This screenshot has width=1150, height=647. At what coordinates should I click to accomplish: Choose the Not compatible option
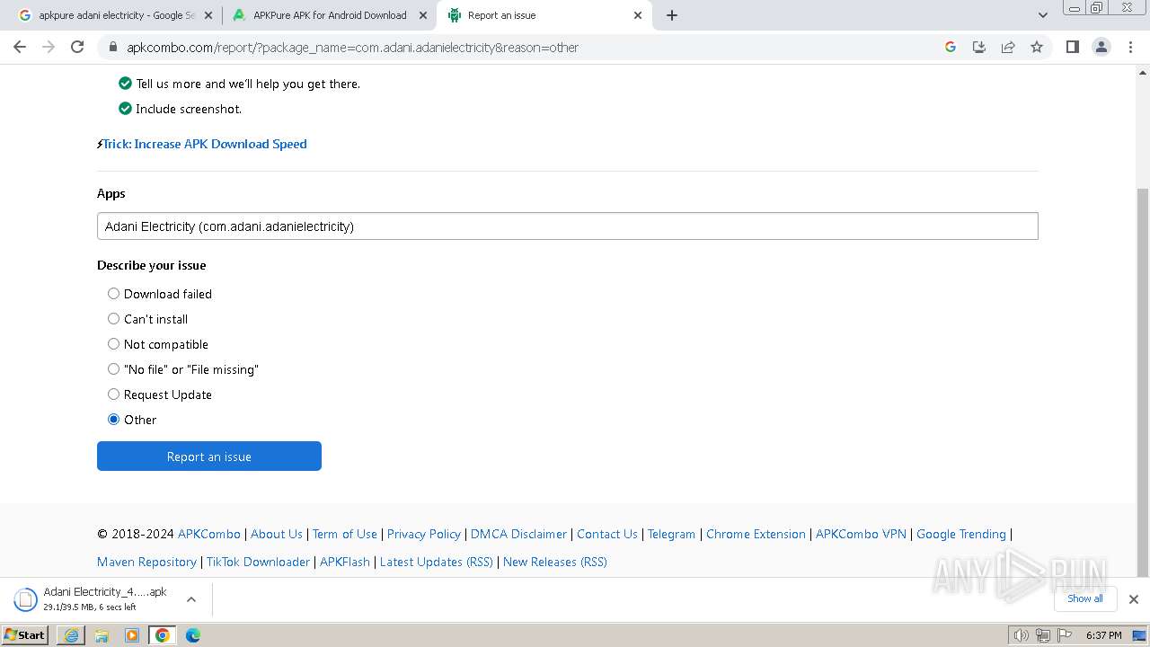pyautogui.click(x=113, y=344)
